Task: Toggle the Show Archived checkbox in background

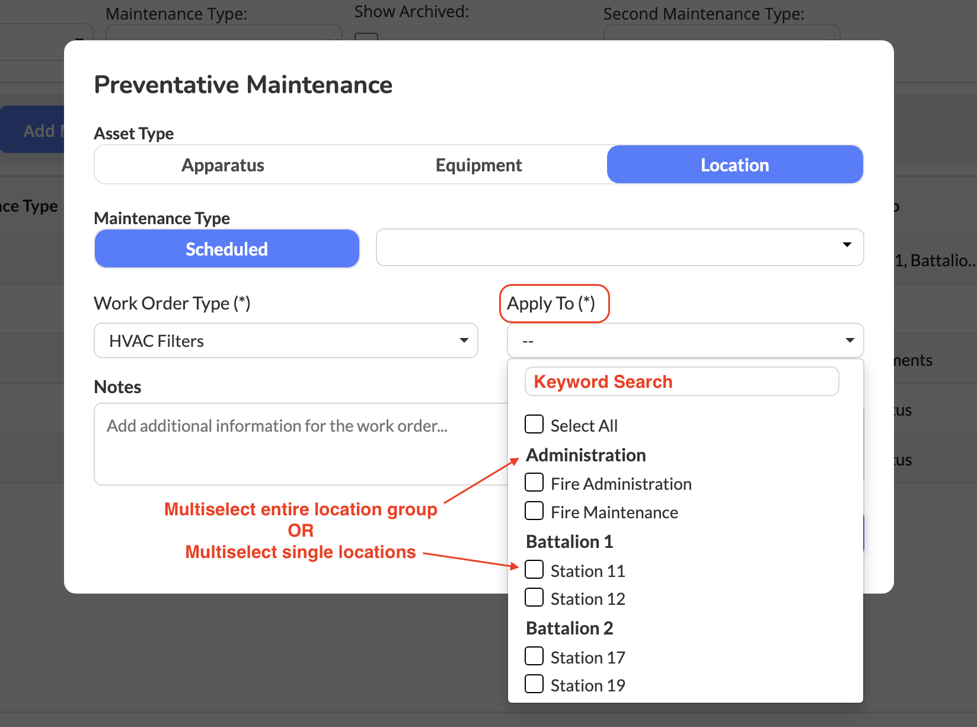Action: click(366, 37)
